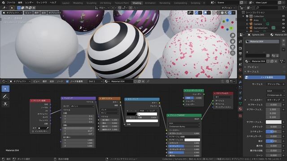Toggle viewport X-ray mode
The image size is (287, 161).
coord(213,13)
